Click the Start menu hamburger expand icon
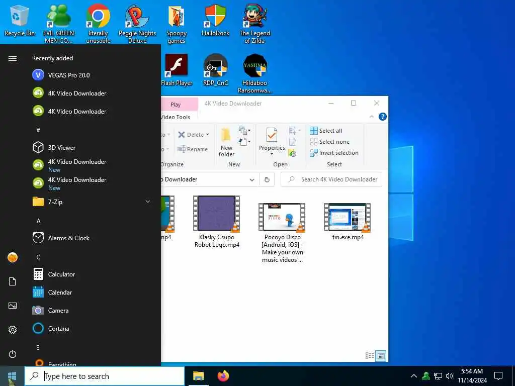 pos(13,58)
